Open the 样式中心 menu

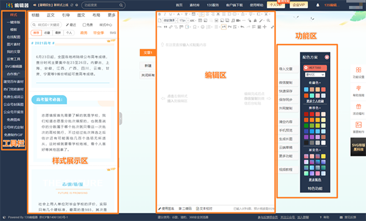pos(106,25)
